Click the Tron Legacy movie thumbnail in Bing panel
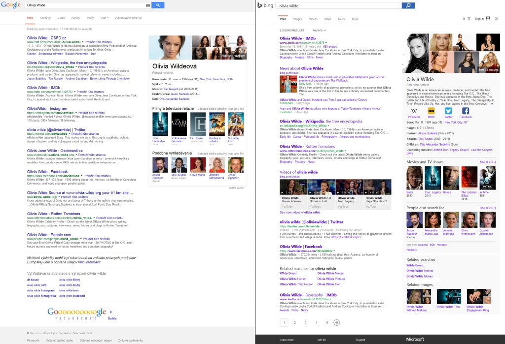Image resolution: width=505 pixels, height=344 pixels. [432, 178]
